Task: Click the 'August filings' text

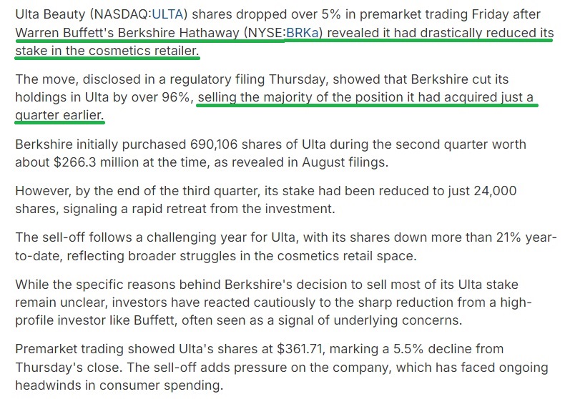Action: click(345, 162)
